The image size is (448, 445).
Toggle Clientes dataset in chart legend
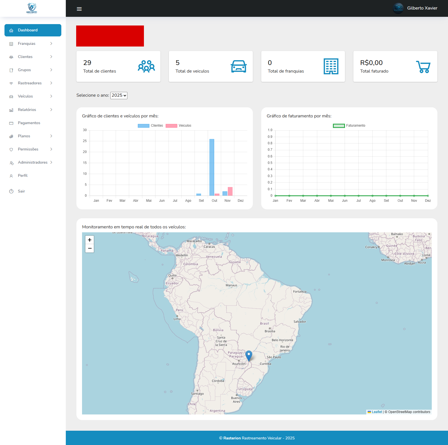150,126
